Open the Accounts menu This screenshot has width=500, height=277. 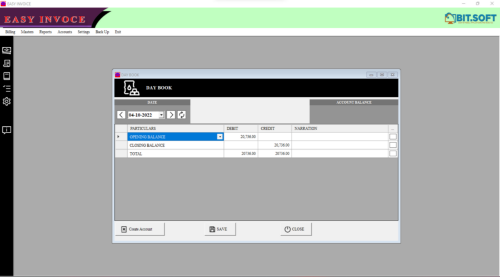64,32
